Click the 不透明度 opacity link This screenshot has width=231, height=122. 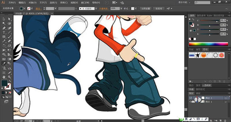pyautogui.click(x=104, y=9)
